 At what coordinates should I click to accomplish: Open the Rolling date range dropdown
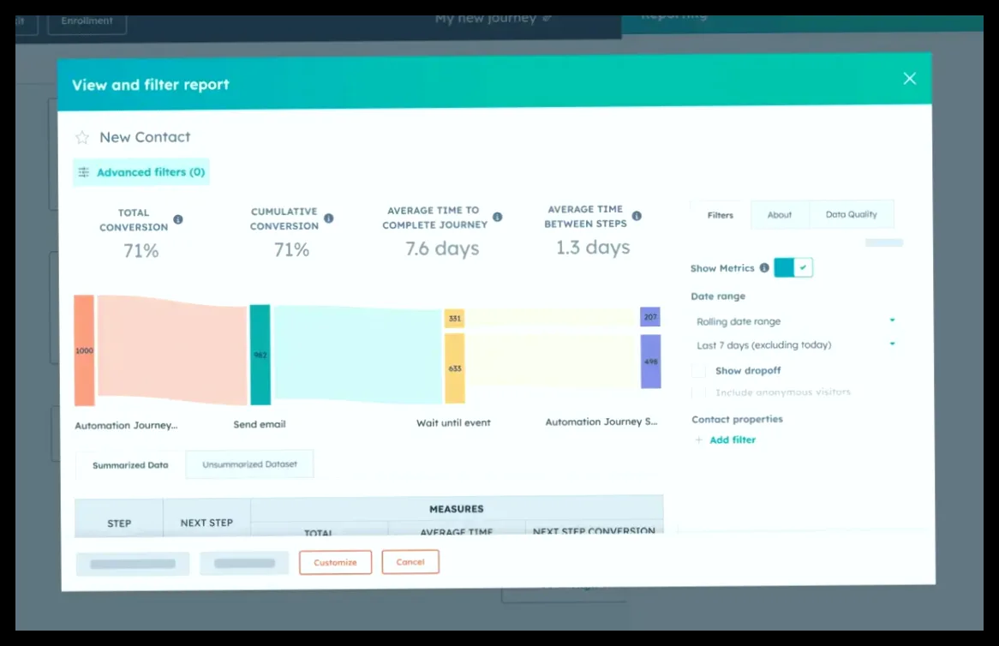(795, 321)
